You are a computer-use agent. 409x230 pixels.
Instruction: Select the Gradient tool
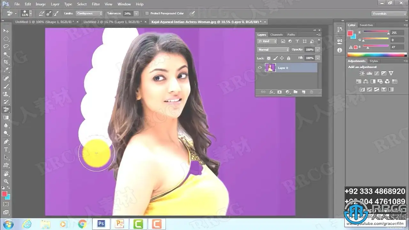click(6, 118)
